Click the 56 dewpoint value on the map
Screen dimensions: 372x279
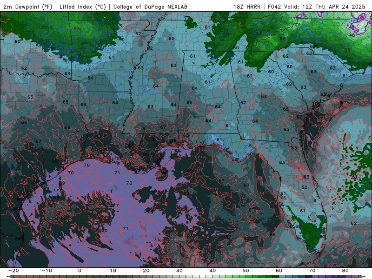coord(282,39)
